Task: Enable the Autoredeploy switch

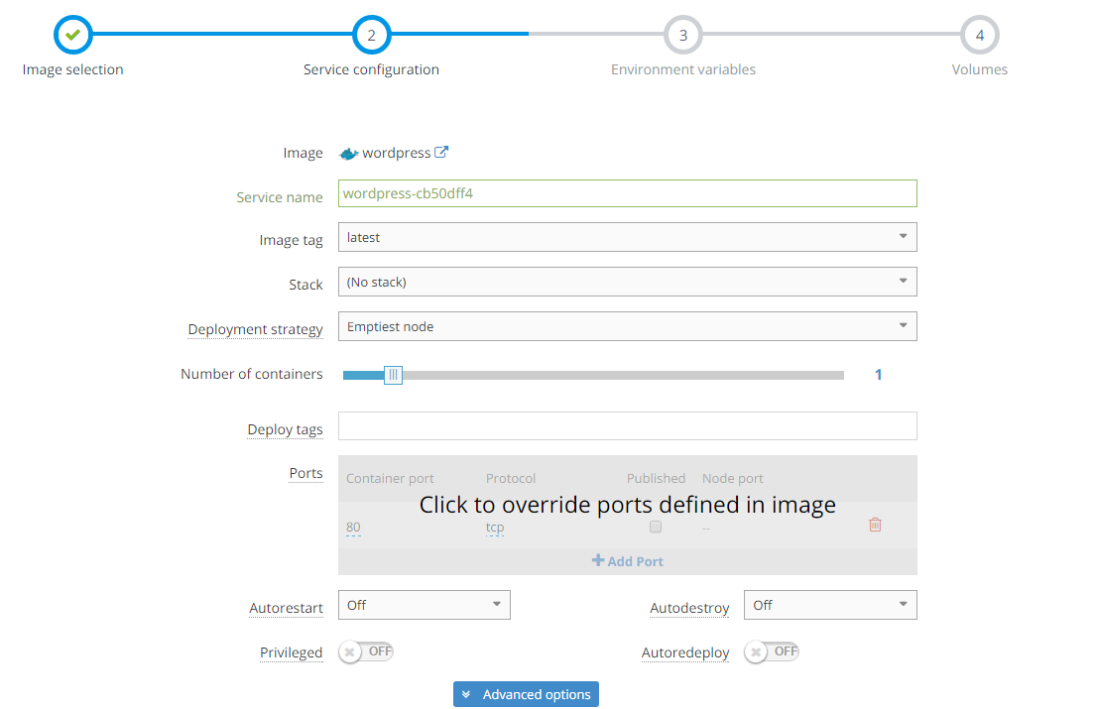Action: [771, 651]
